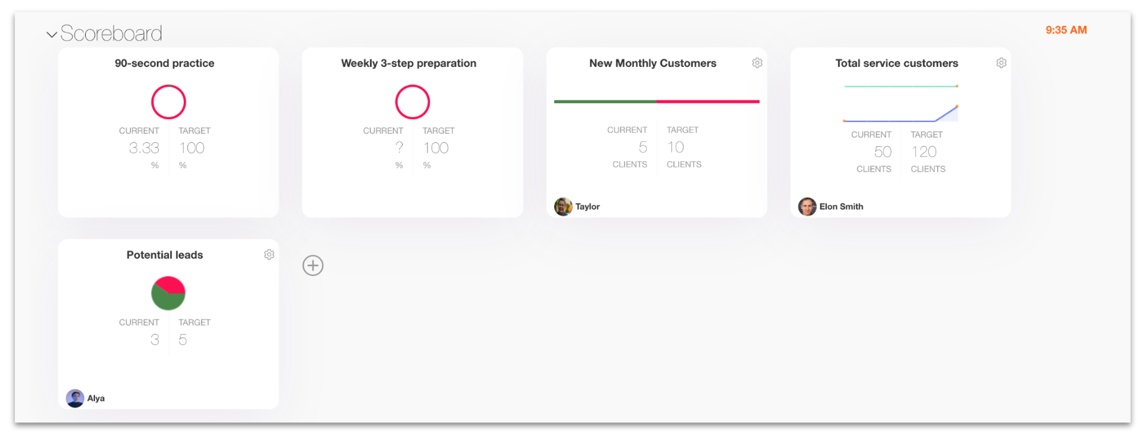This screenshot has width=1142, height=438.
Task: Open the Weekly 3-step preparation title
Action: (408, 63)
